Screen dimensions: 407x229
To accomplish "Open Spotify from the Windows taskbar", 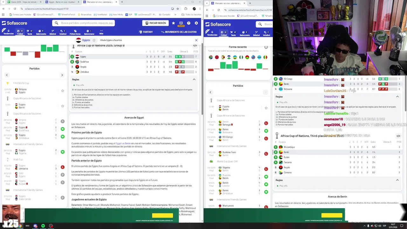I will pos(43,226).
